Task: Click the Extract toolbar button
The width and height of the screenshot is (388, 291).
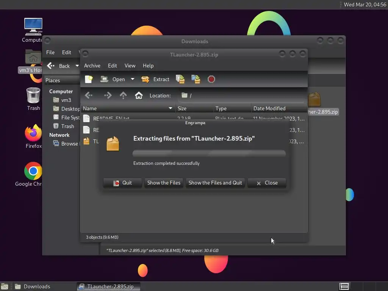Action: [155, 79]
